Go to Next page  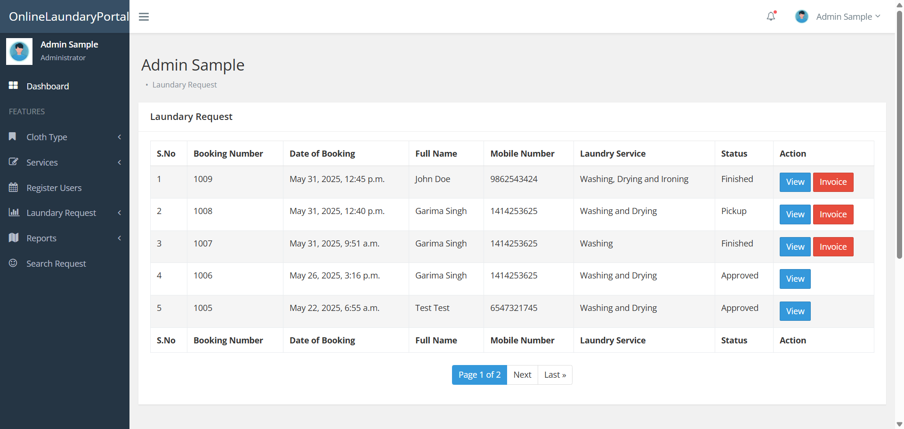click(522, 375)
